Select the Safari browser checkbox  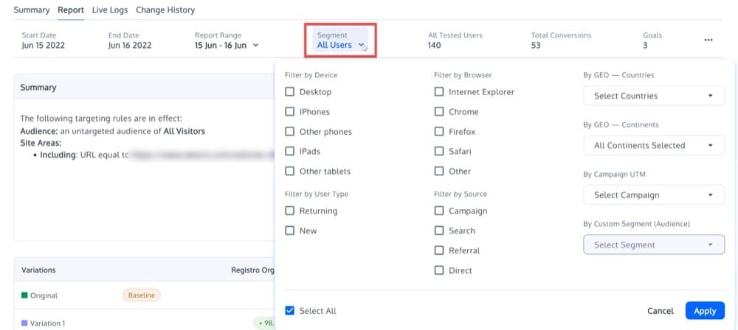click(439, 151)
